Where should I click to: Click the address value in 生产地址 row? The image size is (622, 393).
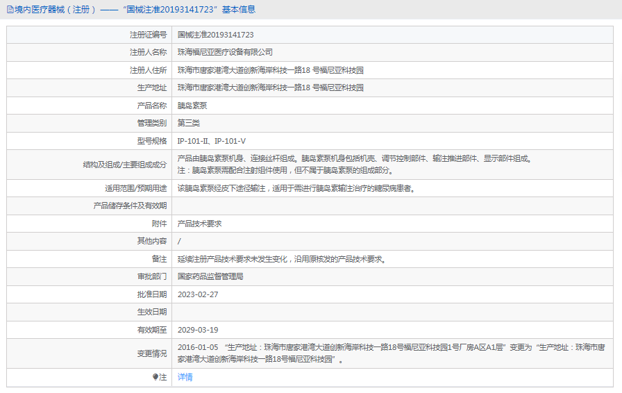click(270, 88)
